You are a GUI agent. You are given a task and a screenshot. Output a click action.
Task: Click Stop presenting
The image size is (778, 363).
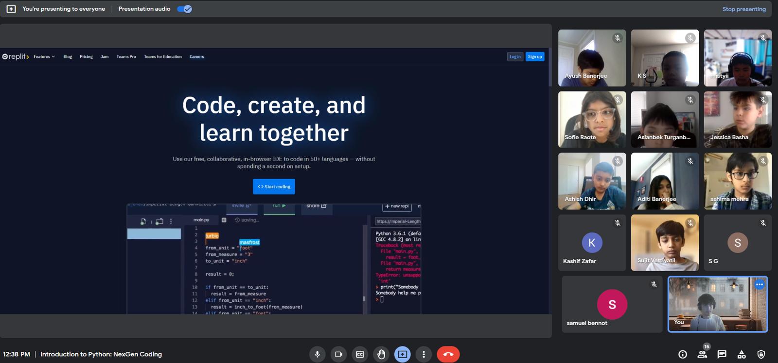point(743,9)
